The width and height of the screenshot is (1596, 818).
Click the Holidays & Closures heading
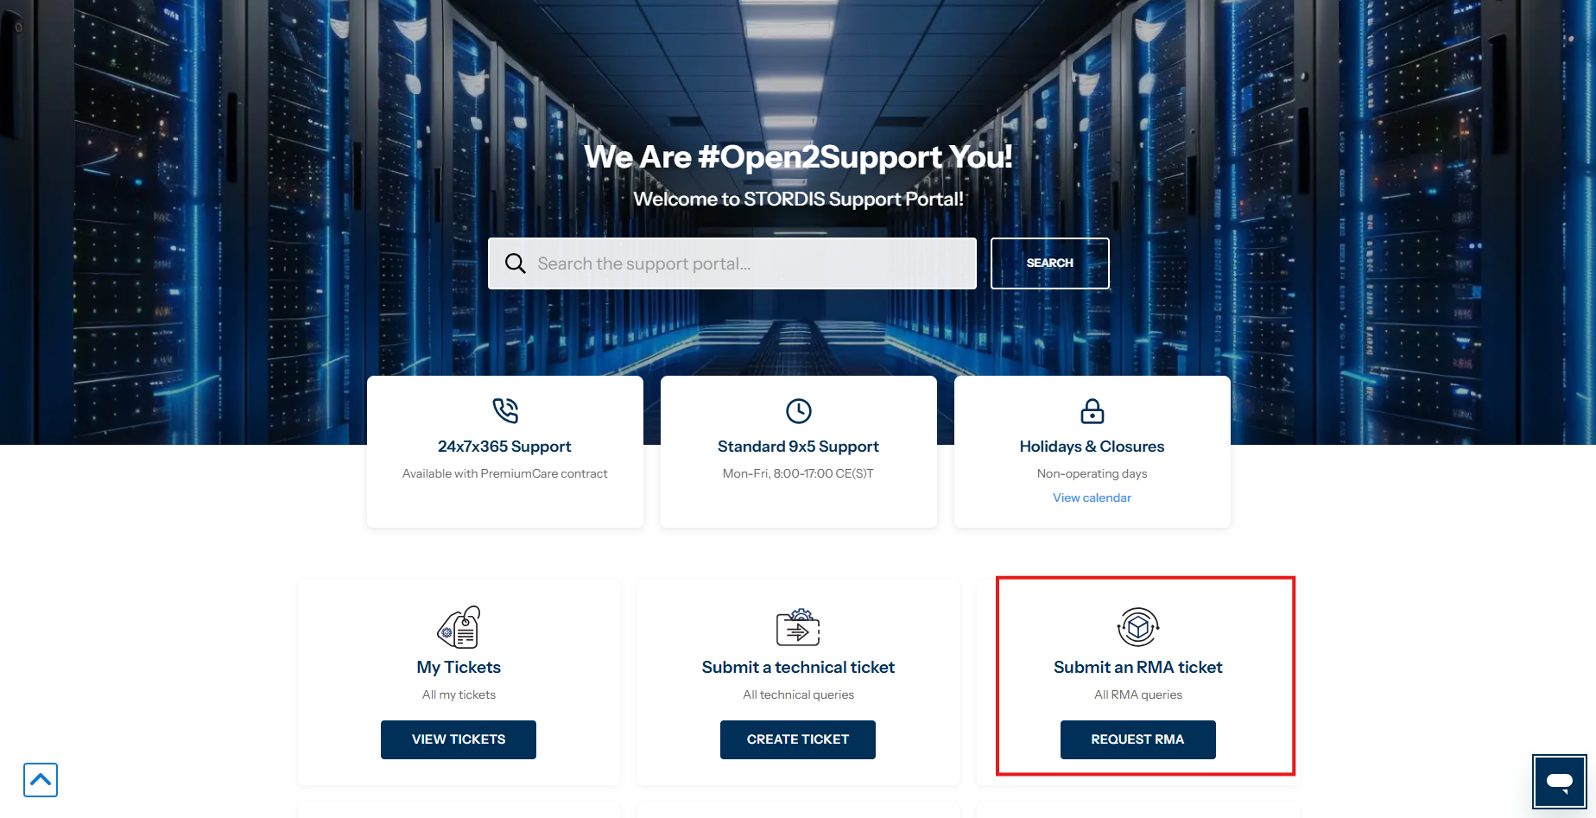coord(1092,447)
